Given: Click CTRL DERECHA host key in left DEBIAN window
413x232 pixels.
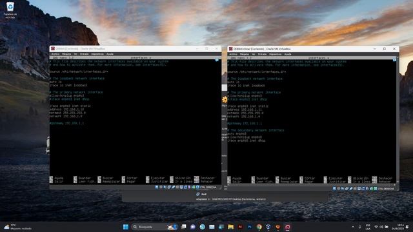Looking at the screenshot, I should tap(208, 188).
